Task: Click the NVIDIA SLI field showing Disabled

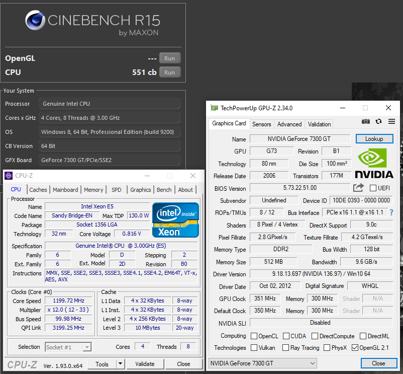Action: click(320, 323)
